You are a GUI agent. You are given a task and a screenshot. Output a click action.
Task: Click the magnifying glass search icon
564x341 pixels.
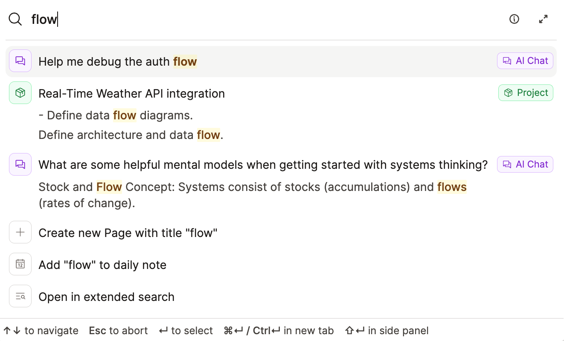pos(15,19)
